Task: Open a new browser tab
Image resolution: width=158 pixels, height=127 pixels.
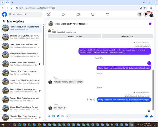Action: point(12,3)
